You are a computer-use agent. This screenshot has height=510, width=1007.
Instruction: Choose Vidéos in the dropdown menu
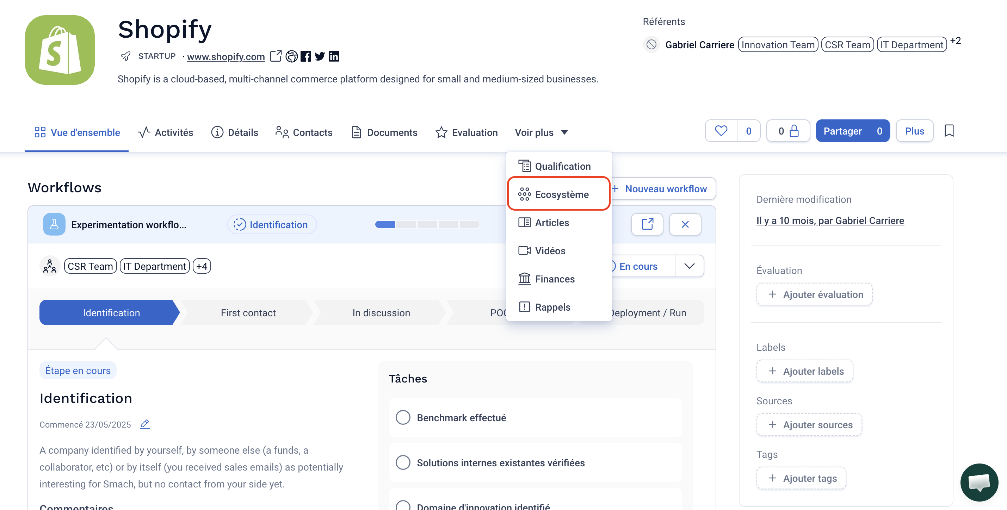(x=559, y=250)
